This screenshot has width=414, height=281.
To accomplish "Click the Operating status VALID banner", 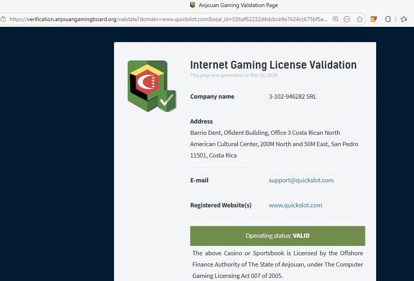I will click(277, 236).
